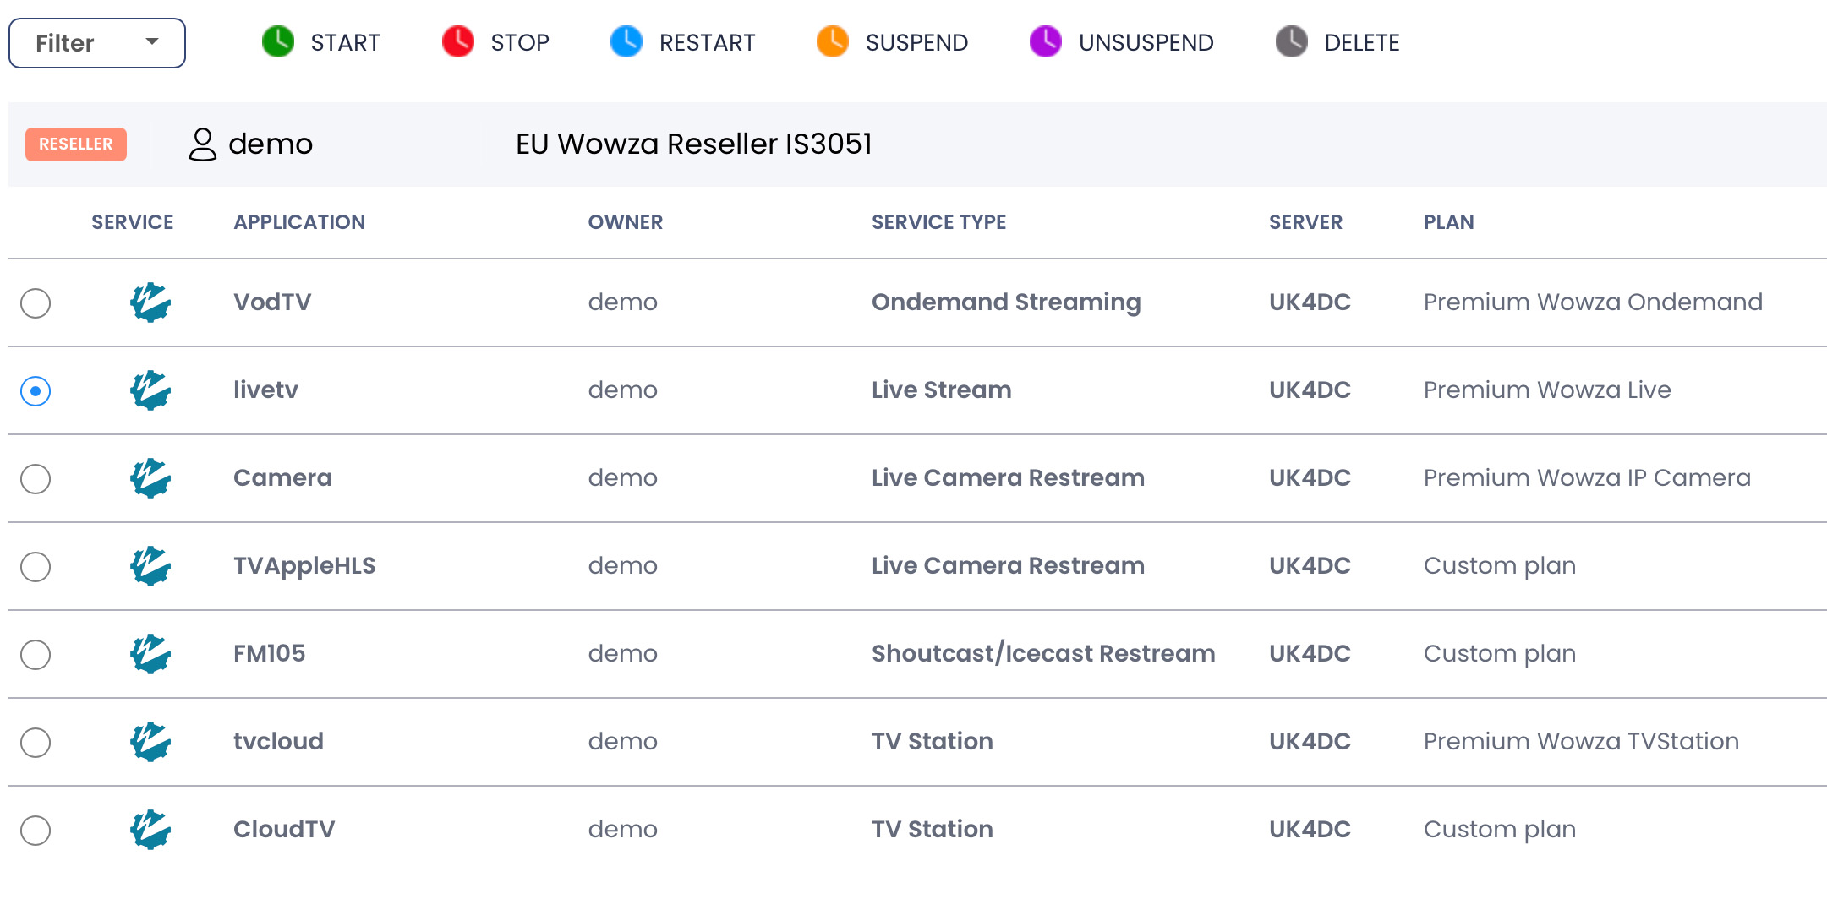1827x910 pixels.
Task: Click the EU Wowza Reseller IS3051 label
Action: pos(695,144)
